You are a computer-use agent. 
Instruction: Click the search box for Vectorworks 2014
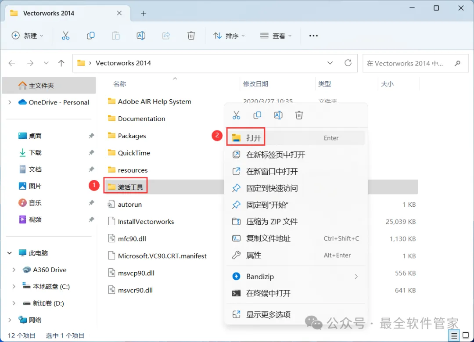click(x=416, y=63)
